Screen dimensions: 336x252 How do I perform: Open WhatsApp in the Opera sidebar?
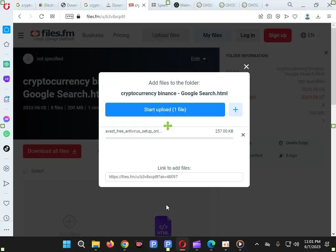(7, 134)
